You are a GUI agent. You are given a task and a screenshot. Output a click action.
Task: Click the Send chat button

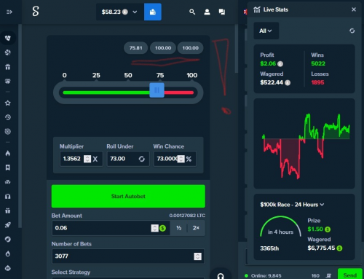click(x=349, y=275)
